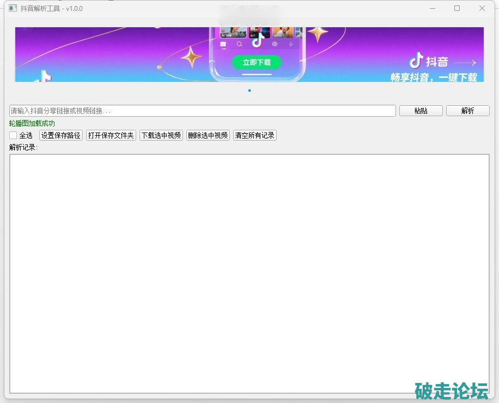Screen dimensions: 499x403
Task: Click the Douyin logo in the banner
Action: click(417, 60)
